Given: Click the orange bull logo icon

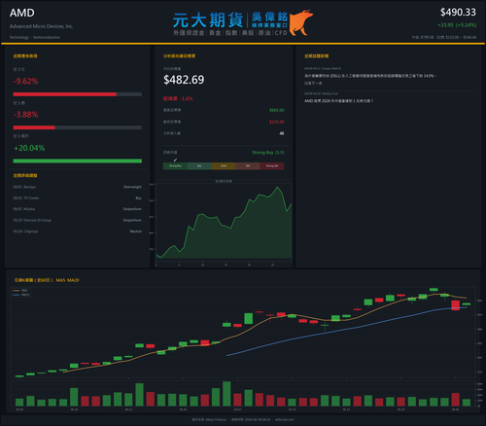Looking at the screenshot, I should click(300, 22).
